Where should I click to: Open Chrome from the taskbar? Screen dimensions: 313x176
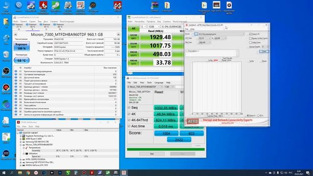pos(28,173)
